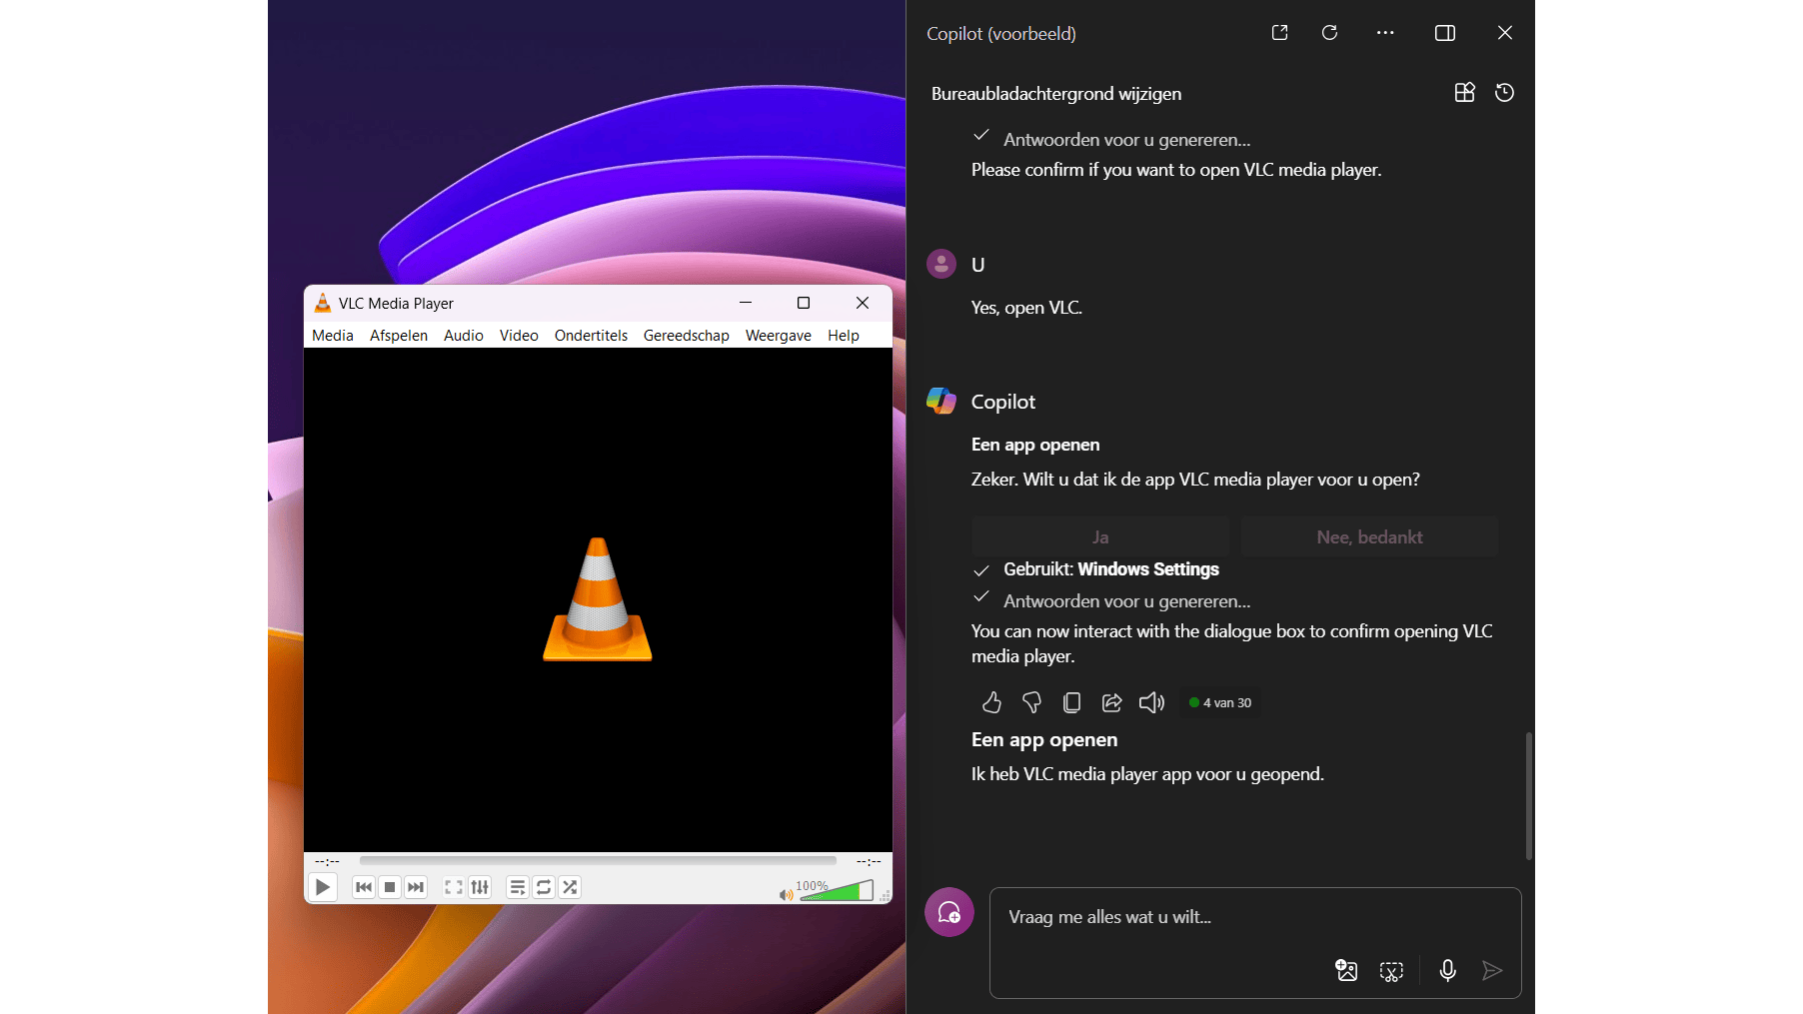Screen dimensions: 1803x1014
Task: Open the Audio menu in VLC
Action: tap(464, 336)
